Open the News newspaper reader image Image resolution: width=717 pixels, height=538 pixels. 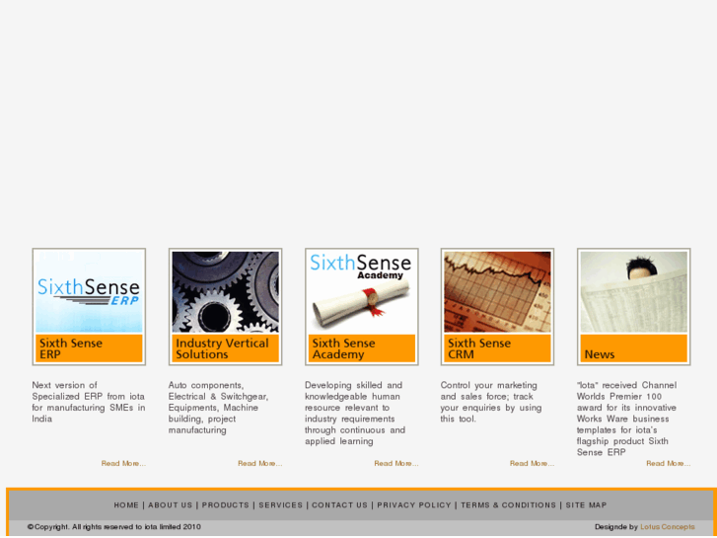coord(634,291)
